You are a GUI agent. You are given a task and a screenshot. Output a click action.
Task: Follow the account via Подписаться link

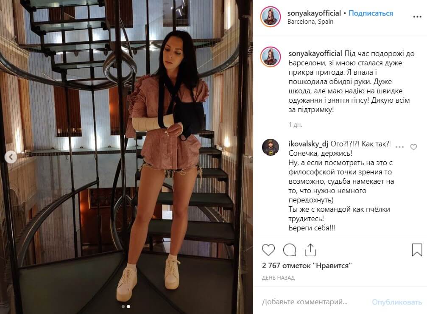pyautogui.click(x=371, y=13)
